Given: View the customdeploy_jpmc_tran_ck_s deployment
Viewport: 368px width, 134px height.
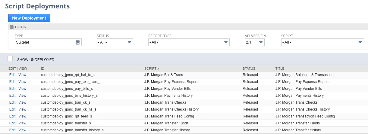Looking at the screenshot, I should [x=22, y=102].
